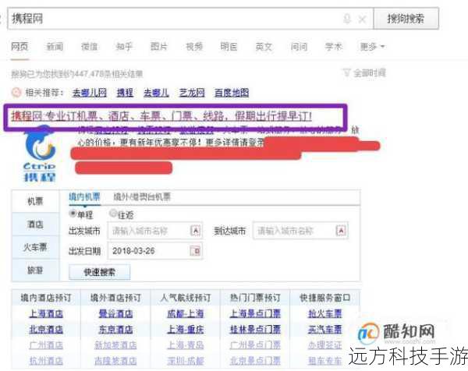This screenshot has width=468, height=371.
Task: Open related suggestion 艺龙网
Action: (192, 93)
